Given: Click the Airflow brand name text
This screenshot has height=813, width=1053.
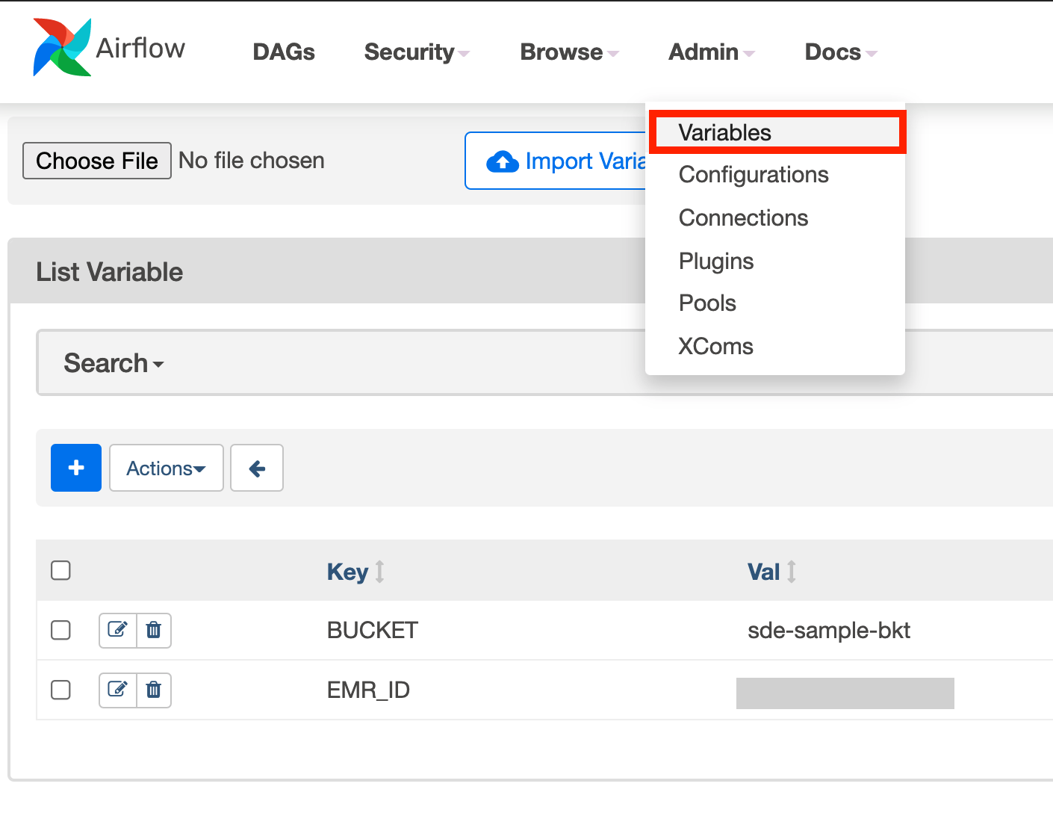Looking at the screenshot, I should 140,48.
